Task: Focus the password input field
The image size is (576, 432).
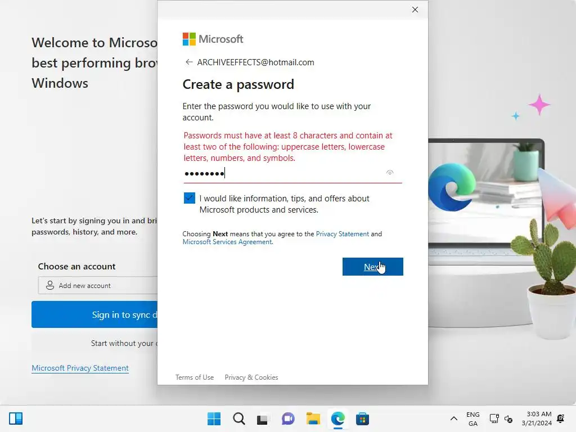Action: coord(292,173)
